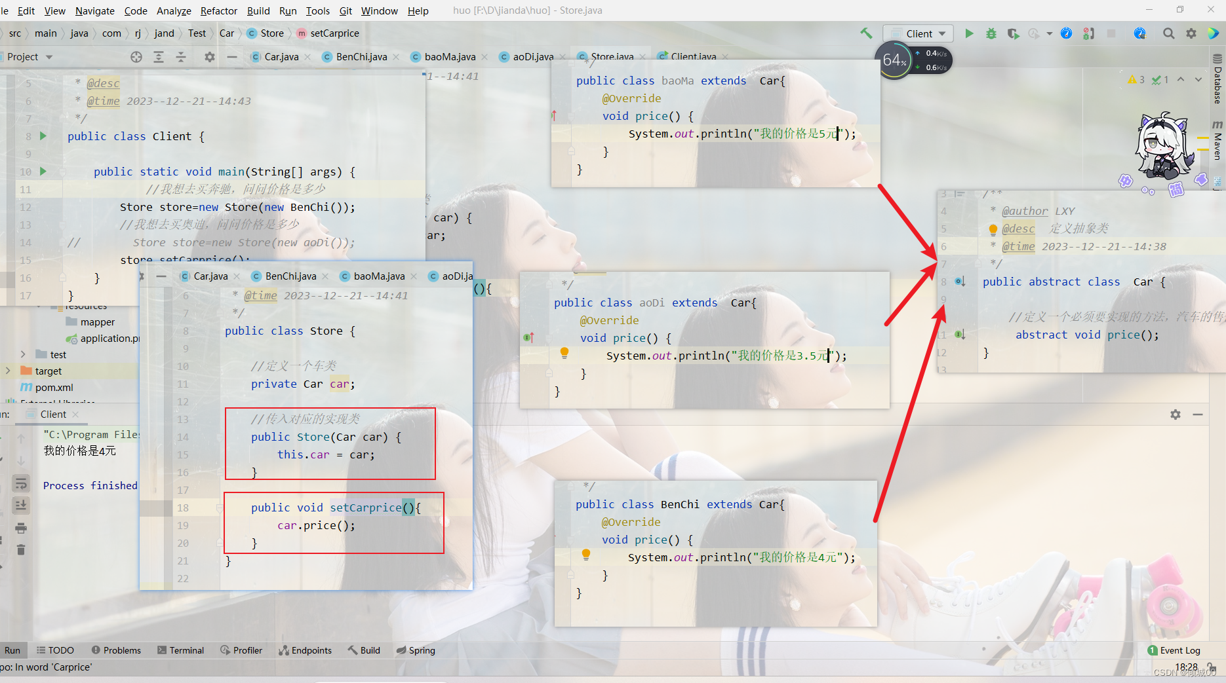
Task: Fold the main method code block
Action: [x=63, y=172]
